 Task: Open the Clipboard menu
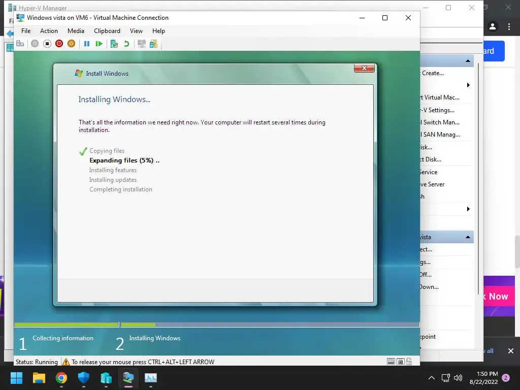click(x=107, y=31)
